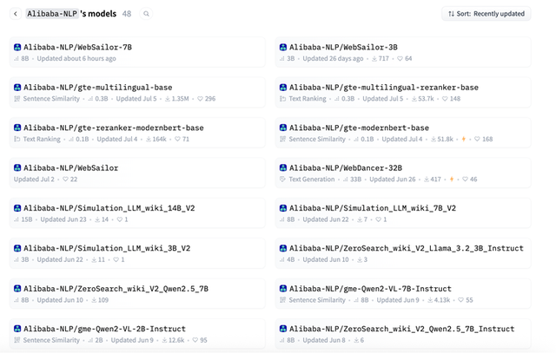Open gme-Qwen2-VL-7B-Instruct model
The image size is (556, 353).
[403, 293]
